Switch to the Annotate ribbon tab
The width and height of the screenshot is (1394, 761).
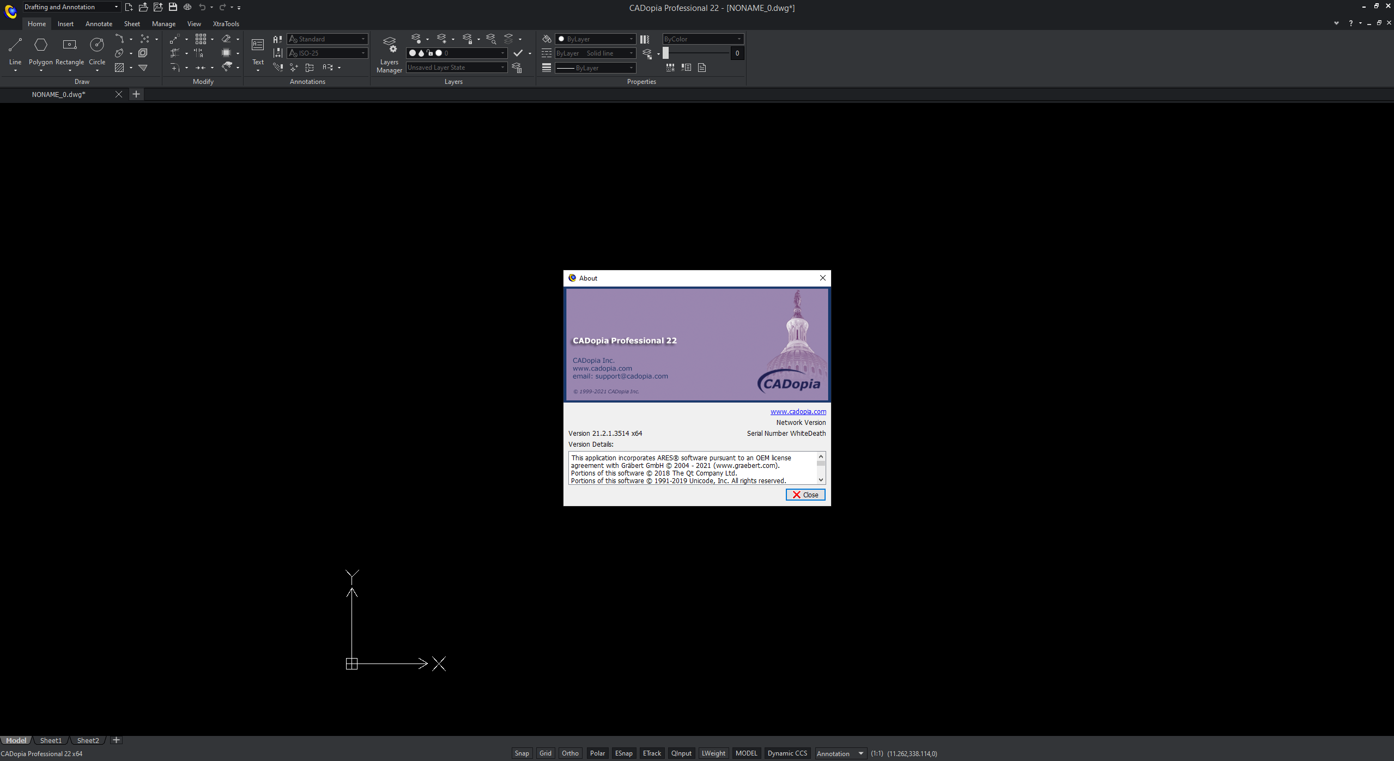pos(99,23)
